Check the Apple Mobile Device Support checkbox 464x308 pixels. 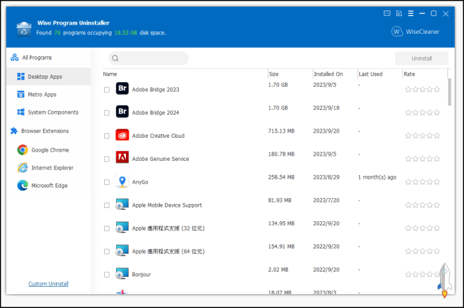pos(107,205)
